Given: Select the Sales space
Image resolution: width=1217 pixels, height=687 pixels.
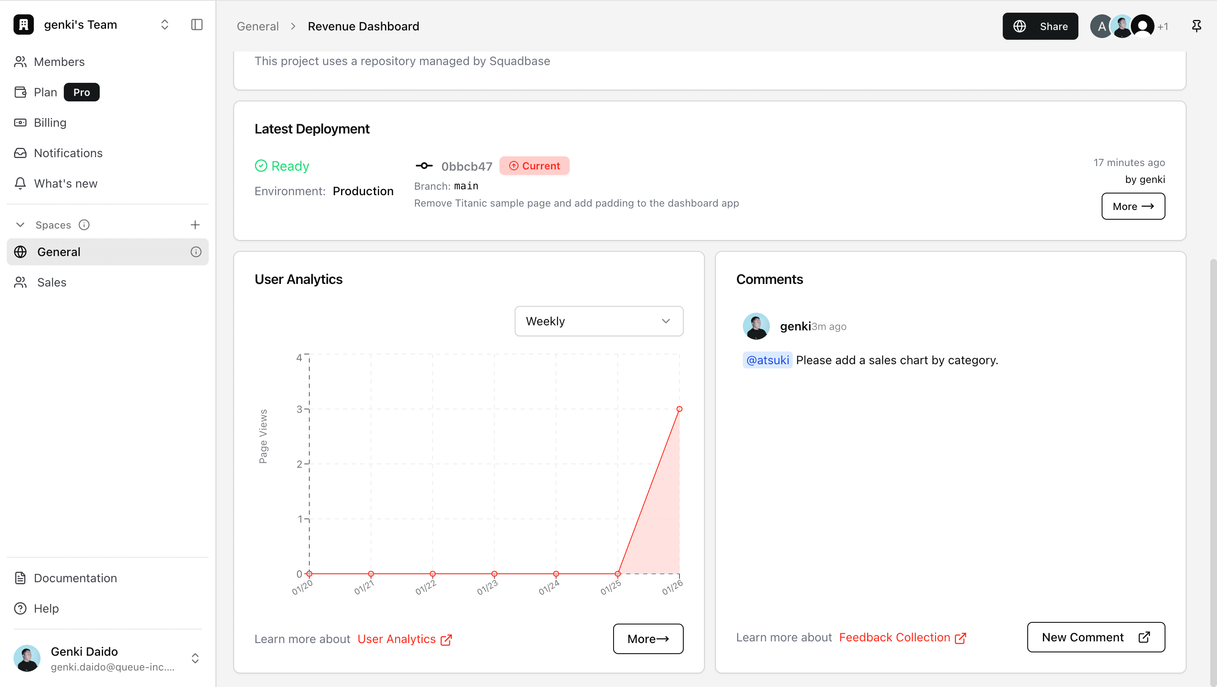Looking at the screenshot, I should [52, 283].
